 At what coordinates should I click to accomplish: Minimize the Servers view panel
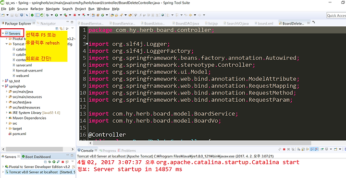click(68, 155)
